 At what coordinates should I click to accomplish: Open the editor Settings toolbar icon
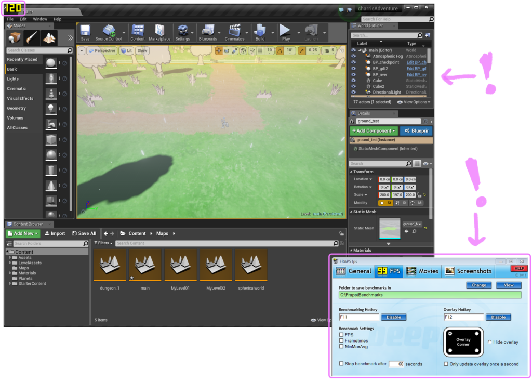(x=183, y=32)
